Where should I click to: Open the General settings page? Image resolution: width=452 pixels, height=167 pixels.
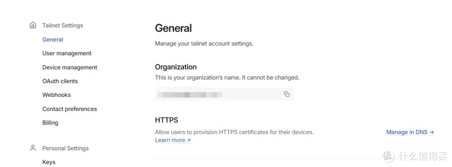pos(53,39)
